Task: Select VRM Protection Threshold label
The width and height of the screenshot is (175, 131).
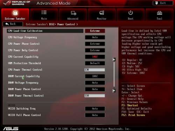Action: click(24, 63)
